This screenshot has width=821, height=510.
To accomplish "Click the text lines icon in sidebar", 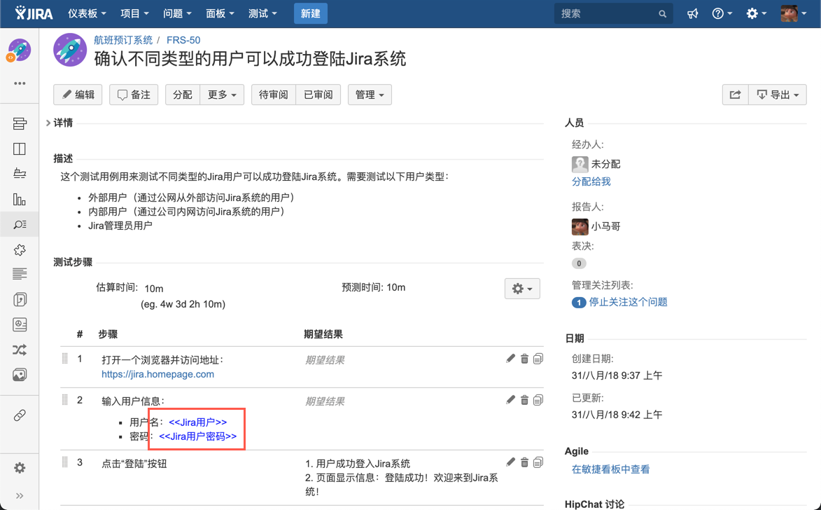I will pyautogui.click(x=20, y=274).
